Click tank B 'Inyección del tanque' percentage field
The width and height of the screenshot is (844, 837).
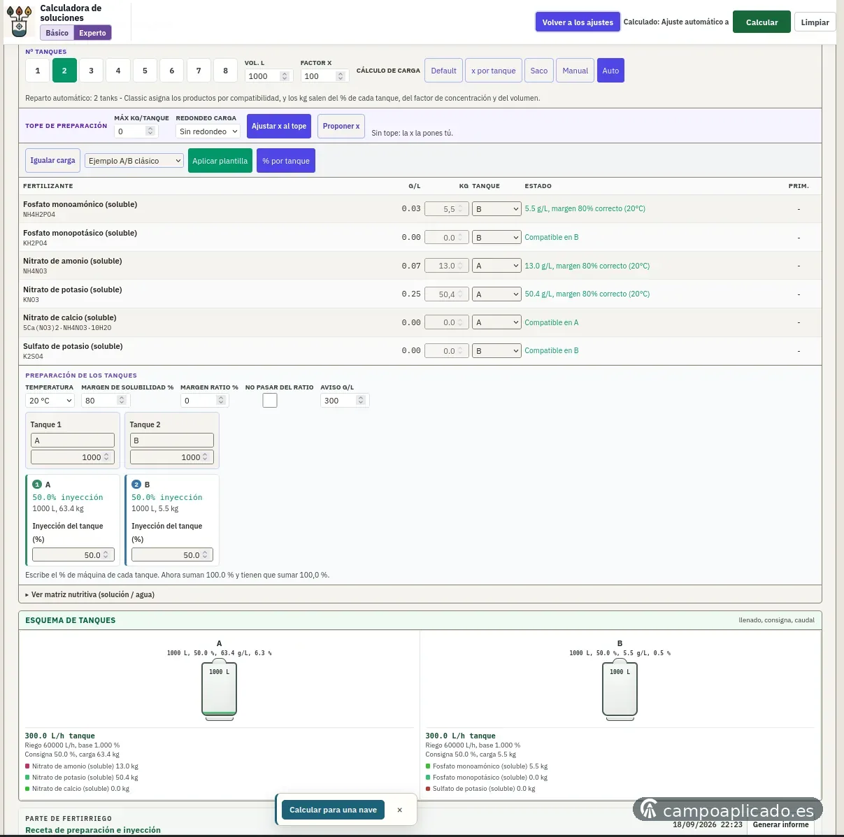pyautogui.click(x=172, y=555)
